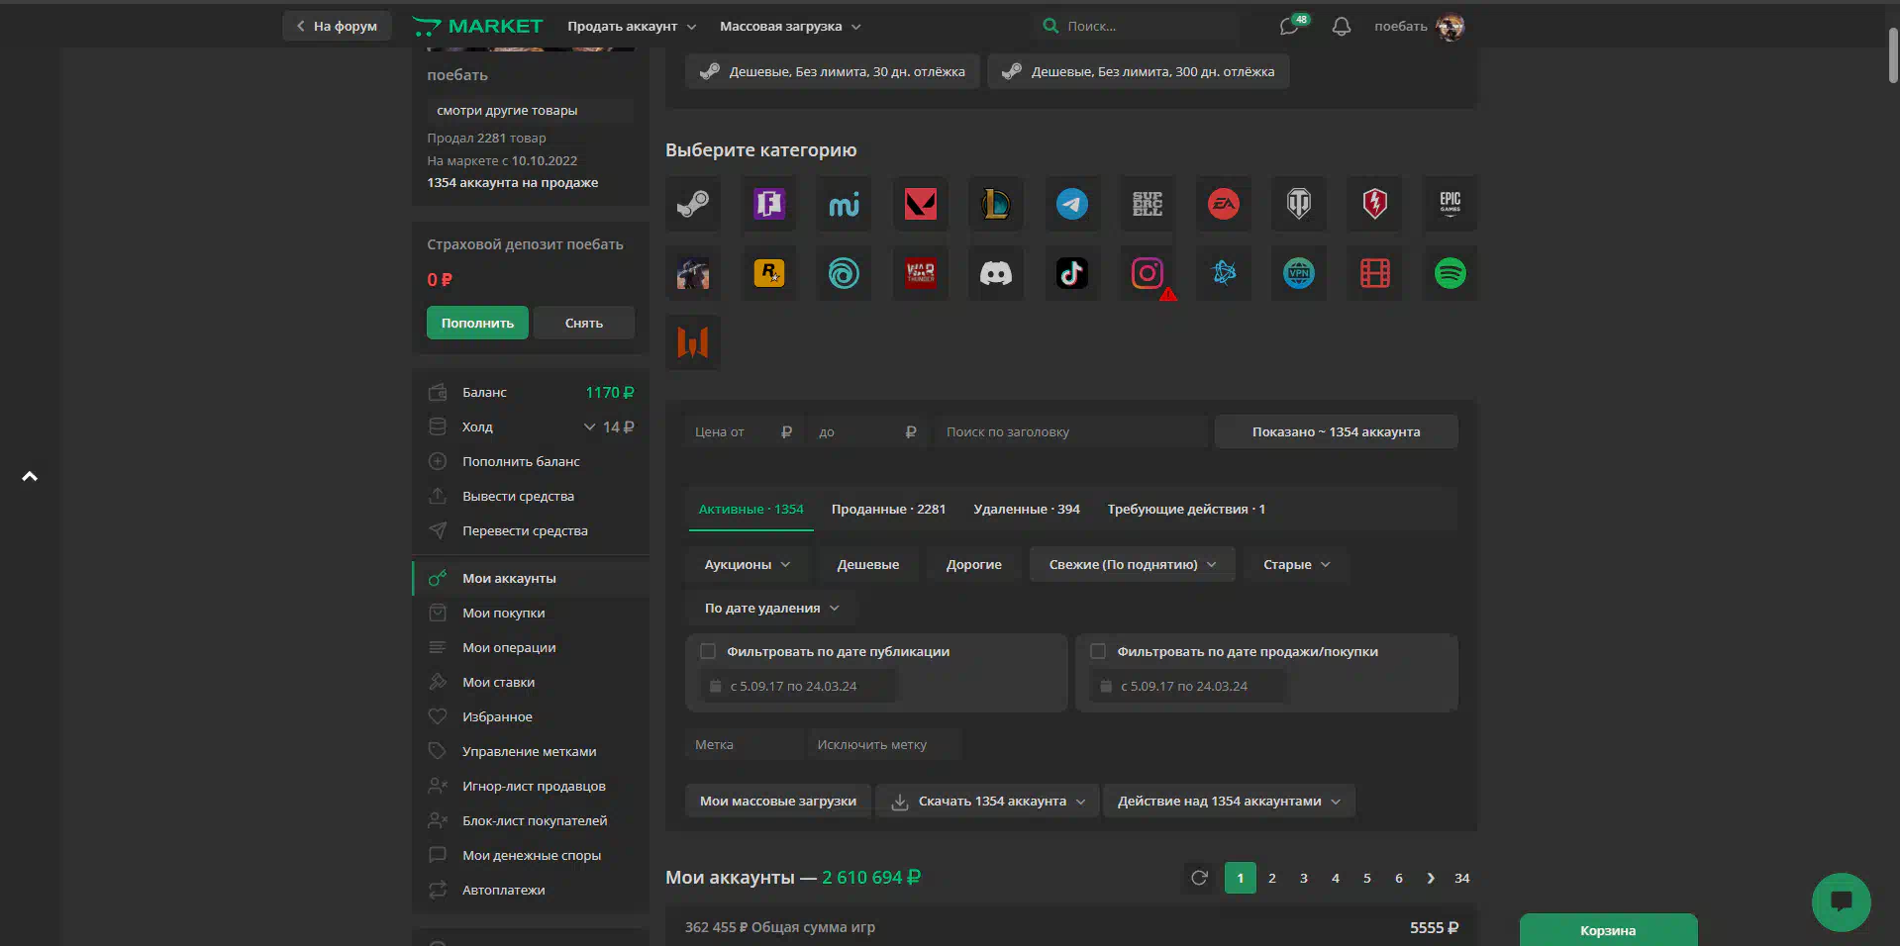Select the EA category icon

click(x=1224, y=204)
